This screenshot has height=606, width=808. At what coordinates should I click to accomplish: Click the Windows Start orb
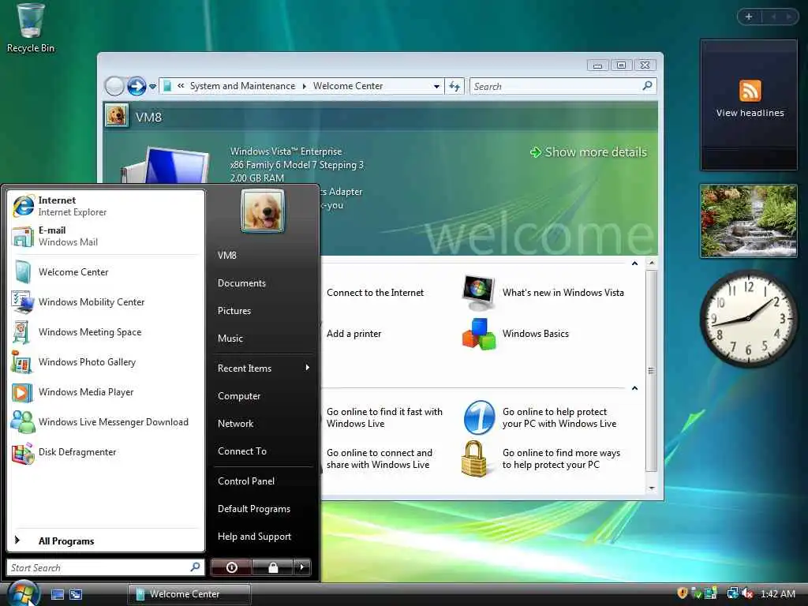pos(23,593)
